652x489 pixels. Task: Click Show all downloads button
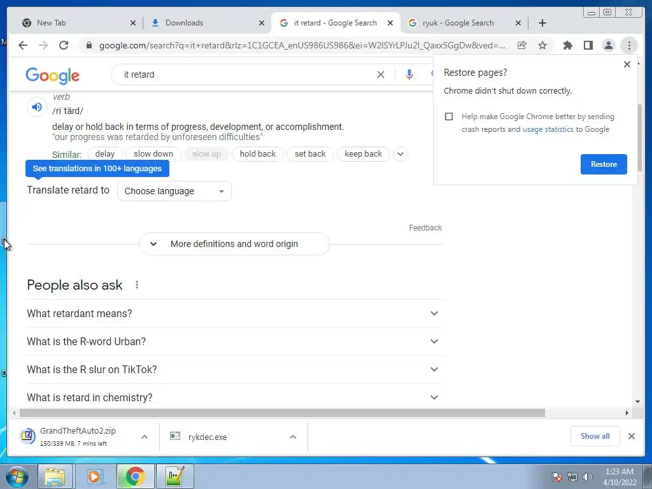[x=595, y=436]
